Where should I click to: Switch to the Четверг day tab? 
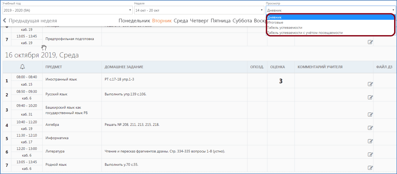[199, 21]
